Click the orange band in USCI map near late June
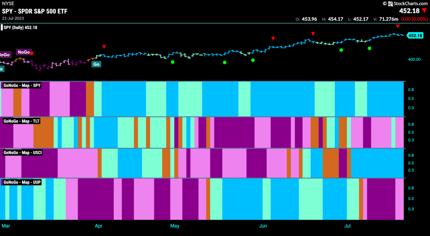Viewport: 430px width, 236px height. pos(331,163)
